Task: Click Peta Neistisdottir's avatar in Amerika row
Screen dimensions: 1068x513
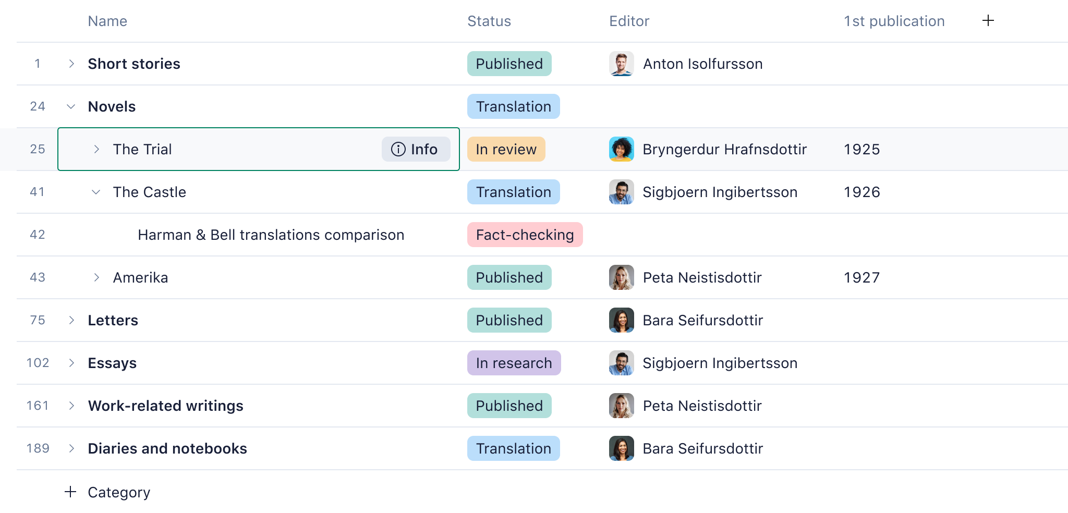Action: tap(621, 277)
